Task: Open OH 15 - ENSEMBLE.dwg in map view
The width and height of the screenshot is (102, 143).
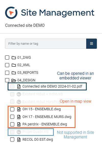Action: pyautogui.click(x=42, y=109)
